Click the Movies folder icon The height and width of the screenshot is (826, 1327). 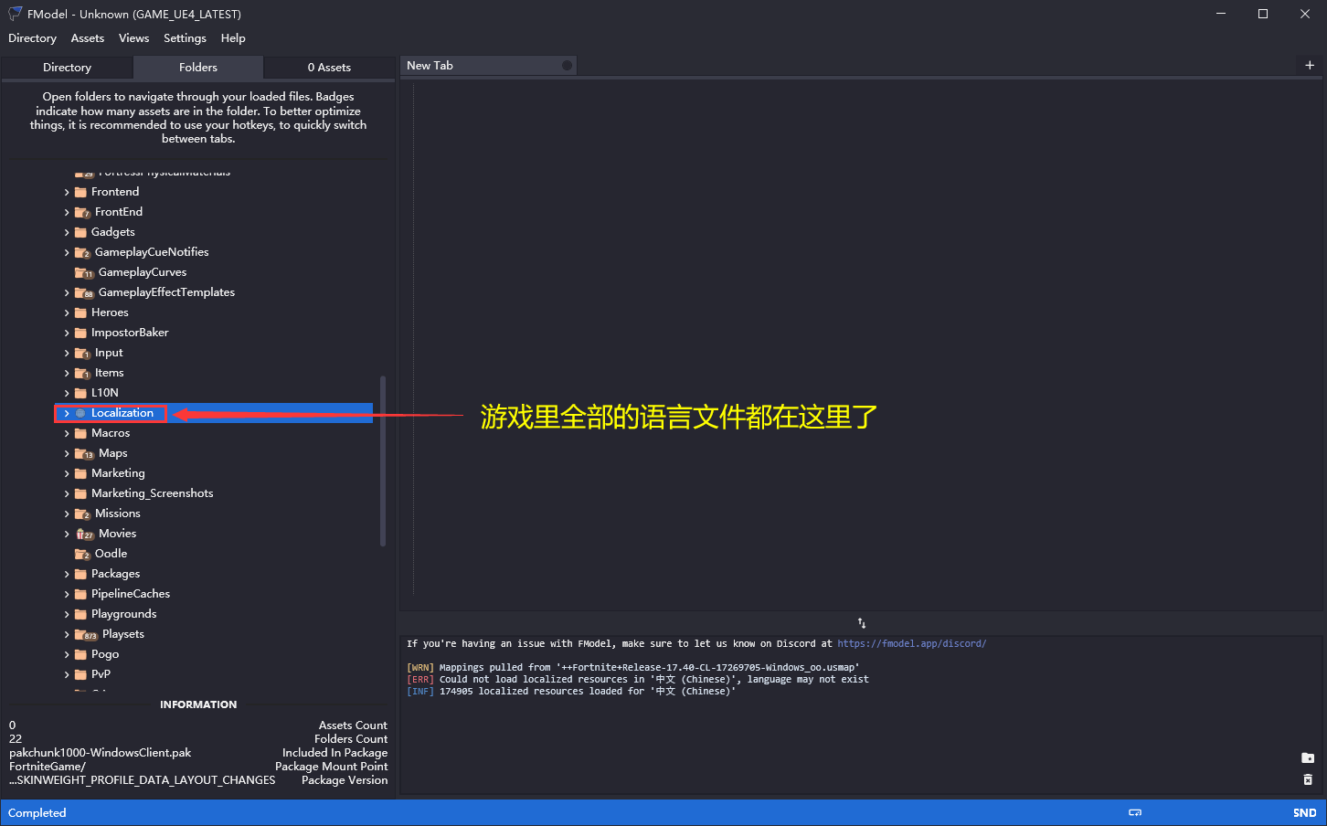(84, 534)
